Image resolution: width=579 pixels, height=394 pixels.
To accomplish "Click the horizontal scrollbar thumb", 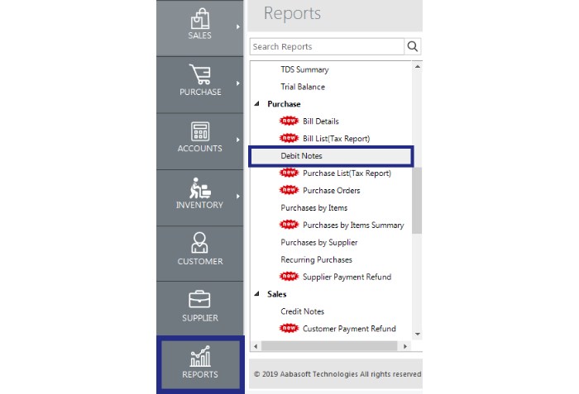I will tap(329, 346).
